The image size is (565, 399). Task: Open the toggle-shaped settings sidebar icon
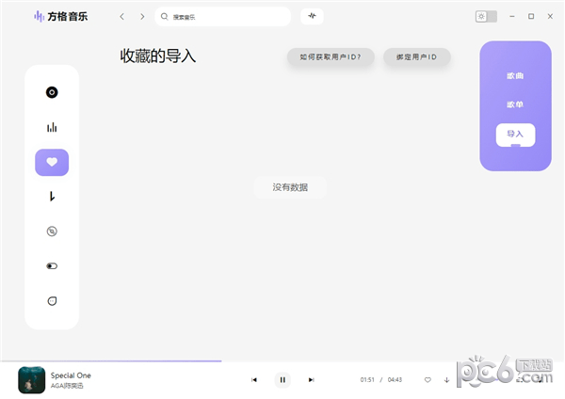point(52,266)
